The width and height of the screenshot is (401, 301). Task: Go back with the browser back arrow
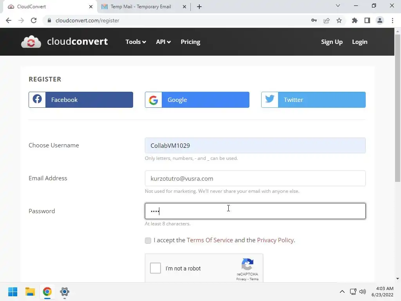[9, 20]
